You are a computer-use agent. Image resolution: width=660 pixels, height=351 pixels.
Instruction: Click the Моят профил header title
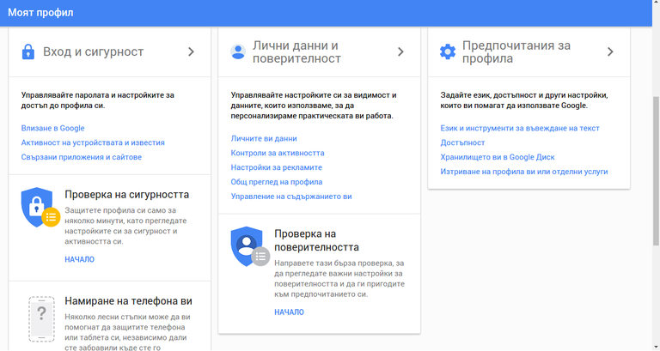point(40,13)
